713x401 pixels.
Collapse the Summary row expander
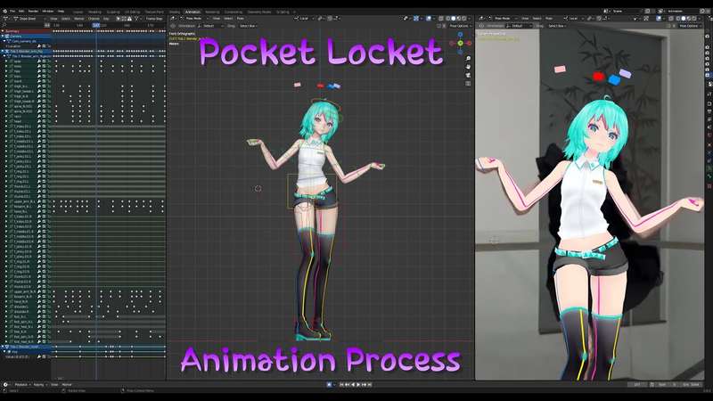click(x=3, y=31)
